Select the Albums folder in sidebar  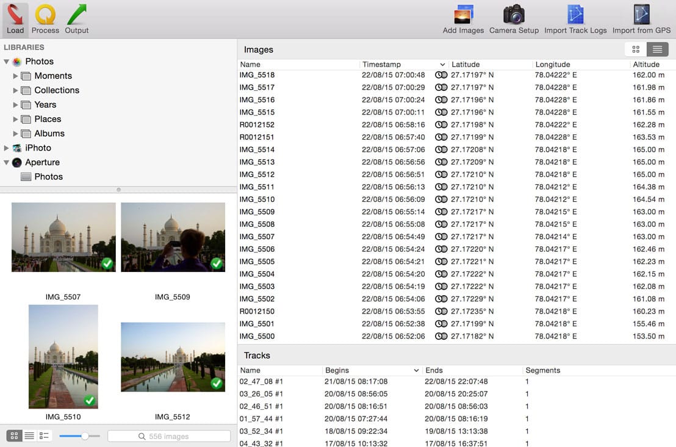pos(49,134)
